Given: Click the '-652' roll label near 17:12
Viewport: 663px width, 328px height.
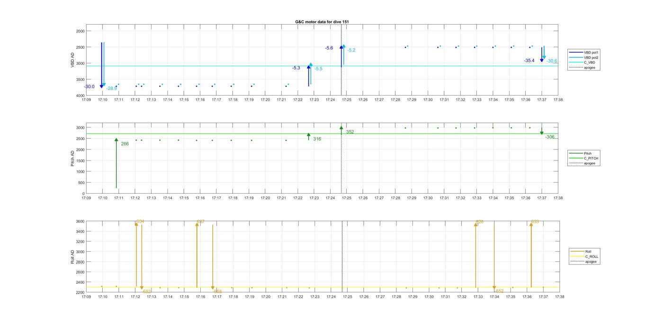Looking at the screenshot, I should (146, 292).
